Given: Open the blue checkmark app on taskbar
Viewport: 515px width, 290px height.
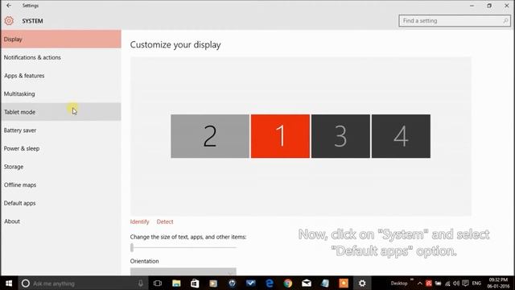Looking at the screenshot, I should [x=250, y=283].
